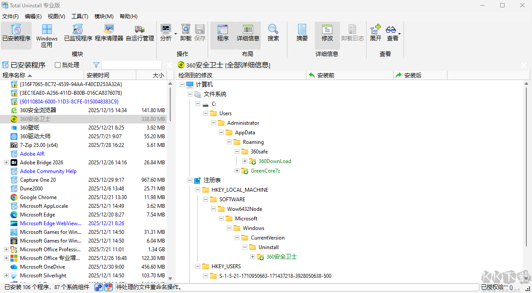Click details tree scrollbar down arrow

(x=526, y=278)
